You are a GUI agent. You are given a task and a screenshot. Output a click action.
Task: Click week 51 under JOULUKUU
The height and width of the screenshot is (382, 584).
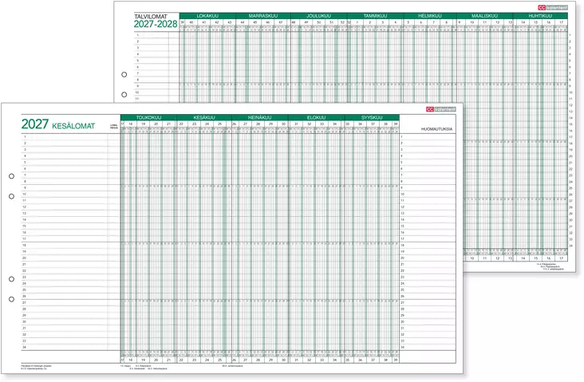[x=331, y=22]
